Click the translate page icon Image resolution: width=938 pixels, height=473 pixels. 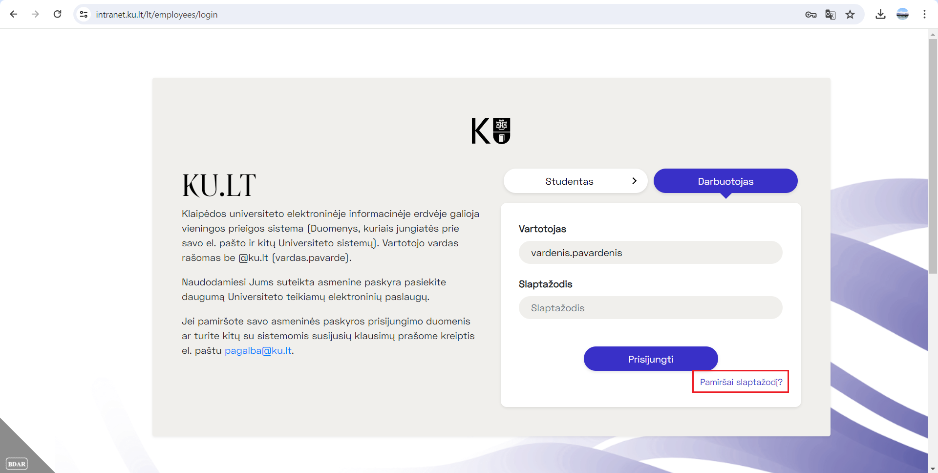click(x=830, y=15)
